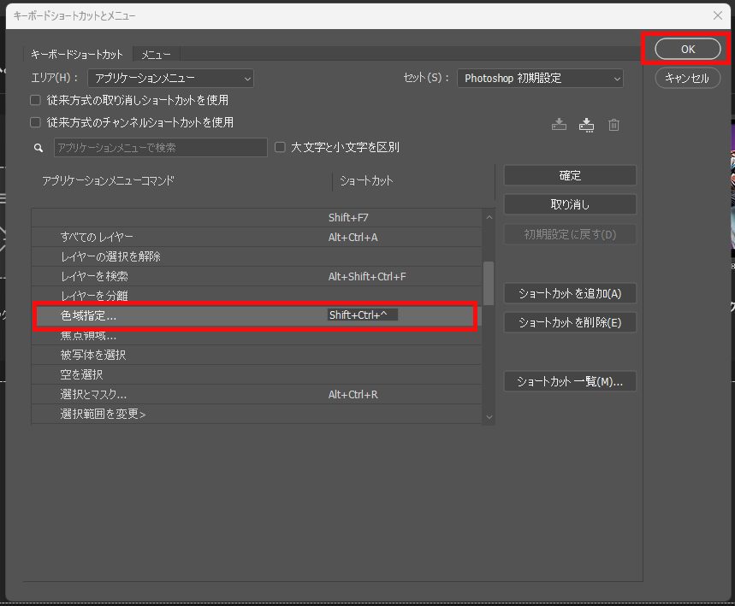735x606 pixels.
Task: Open the エリア dropdown showing アプリケーションメニュー
Action: point(170,79)
